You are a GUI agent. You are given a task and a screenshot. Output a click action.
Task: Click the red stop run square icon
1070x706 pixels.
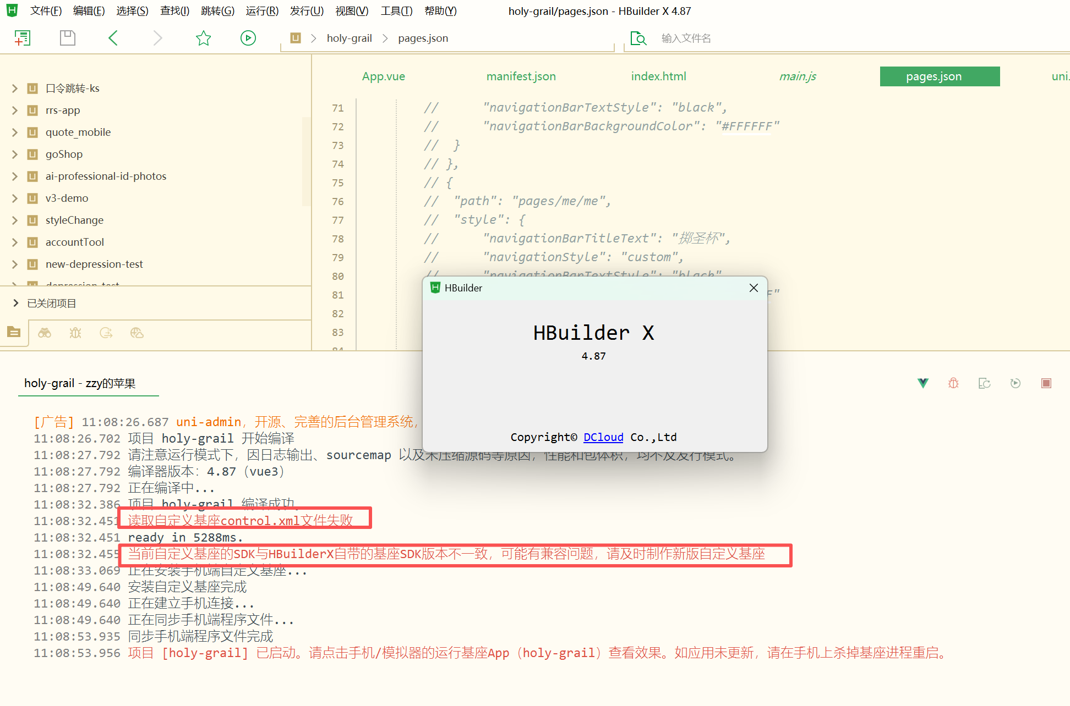tap(1046, 383)
